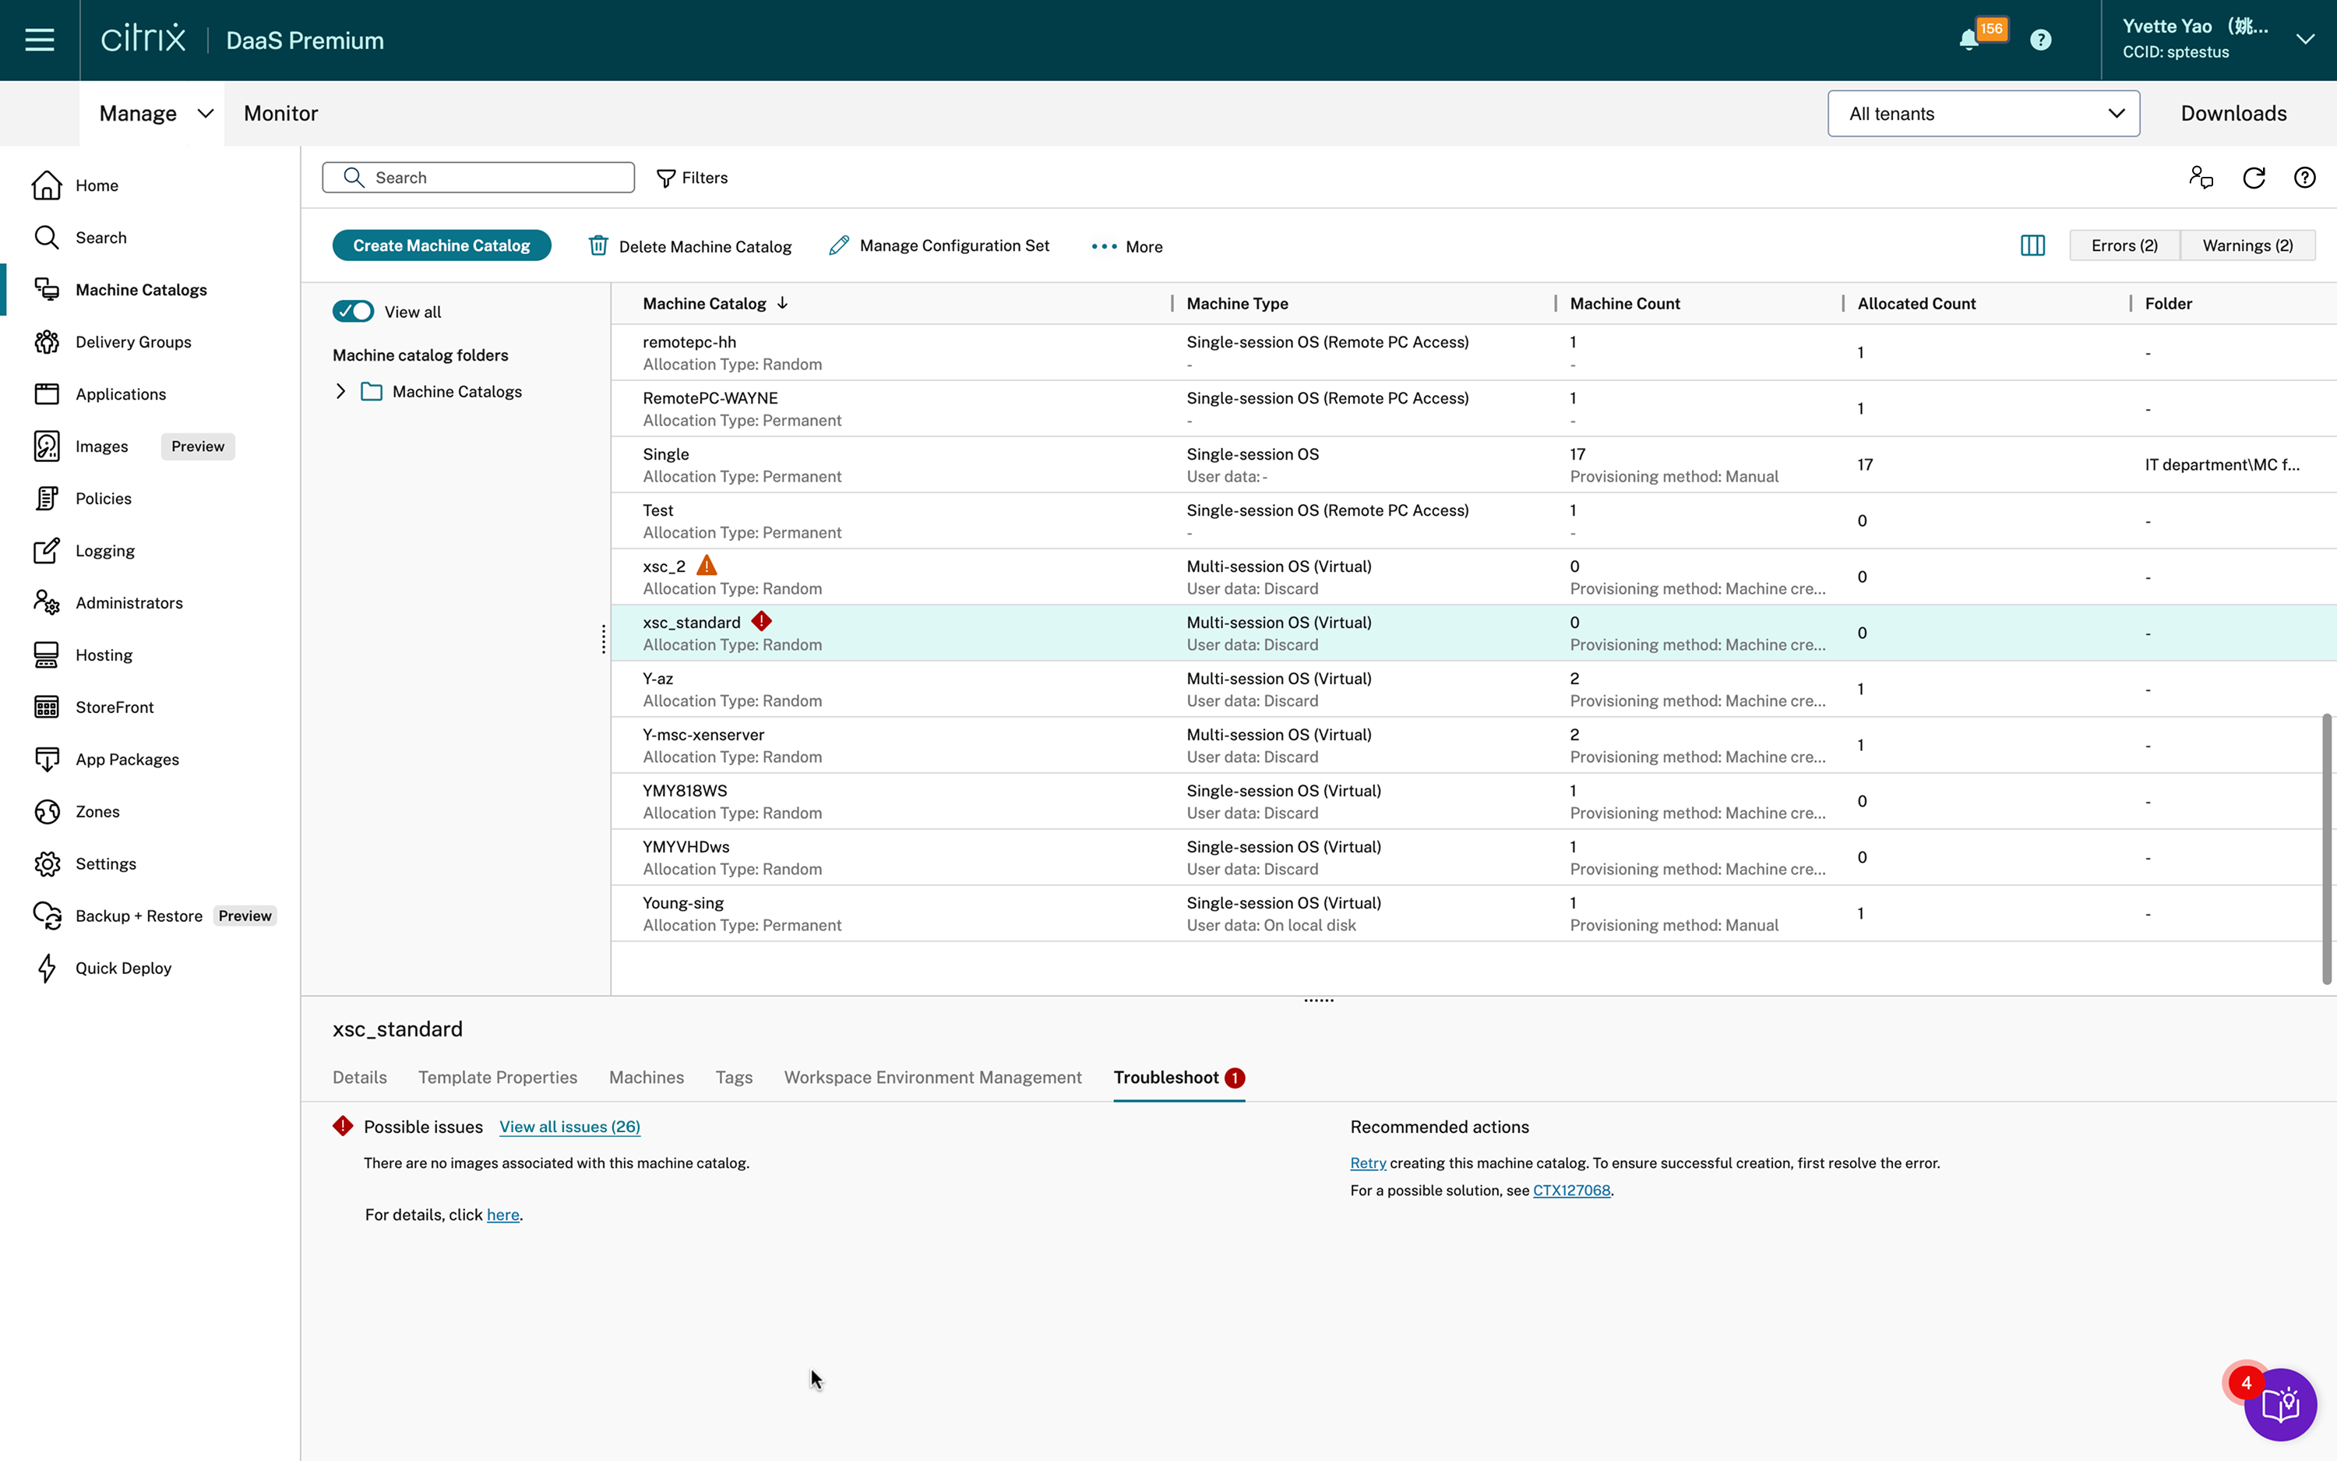This screenshot has height=1461, width=2337.
Task: Click the 'here' details link
Action: click(502, 1215)
